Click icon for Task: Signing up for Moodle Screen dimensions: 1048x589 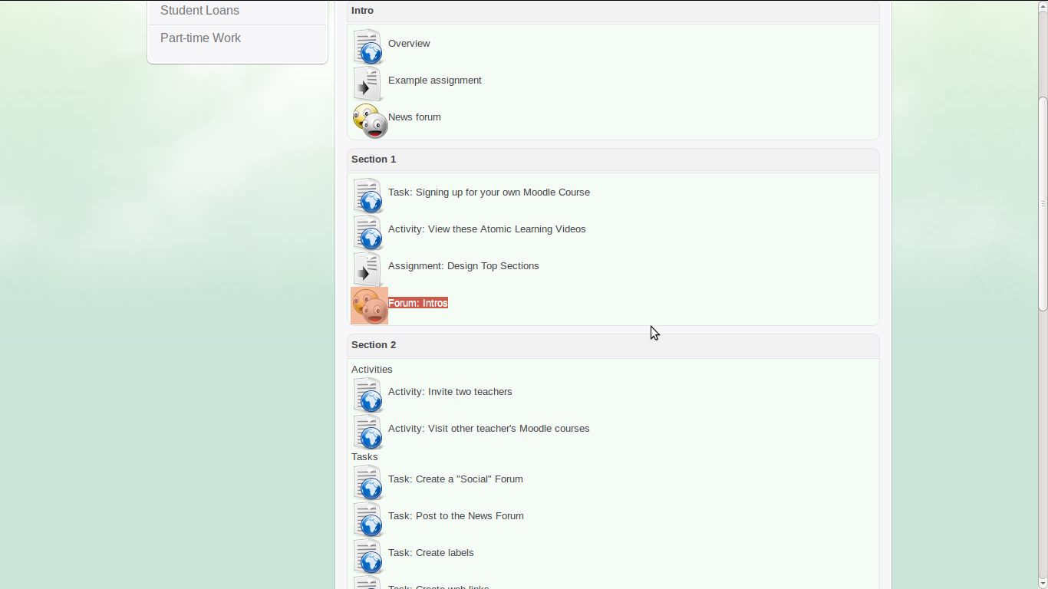click(368, 195)
